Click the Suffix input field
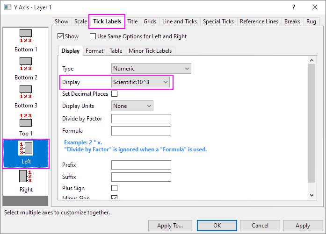 click(141, 177)
